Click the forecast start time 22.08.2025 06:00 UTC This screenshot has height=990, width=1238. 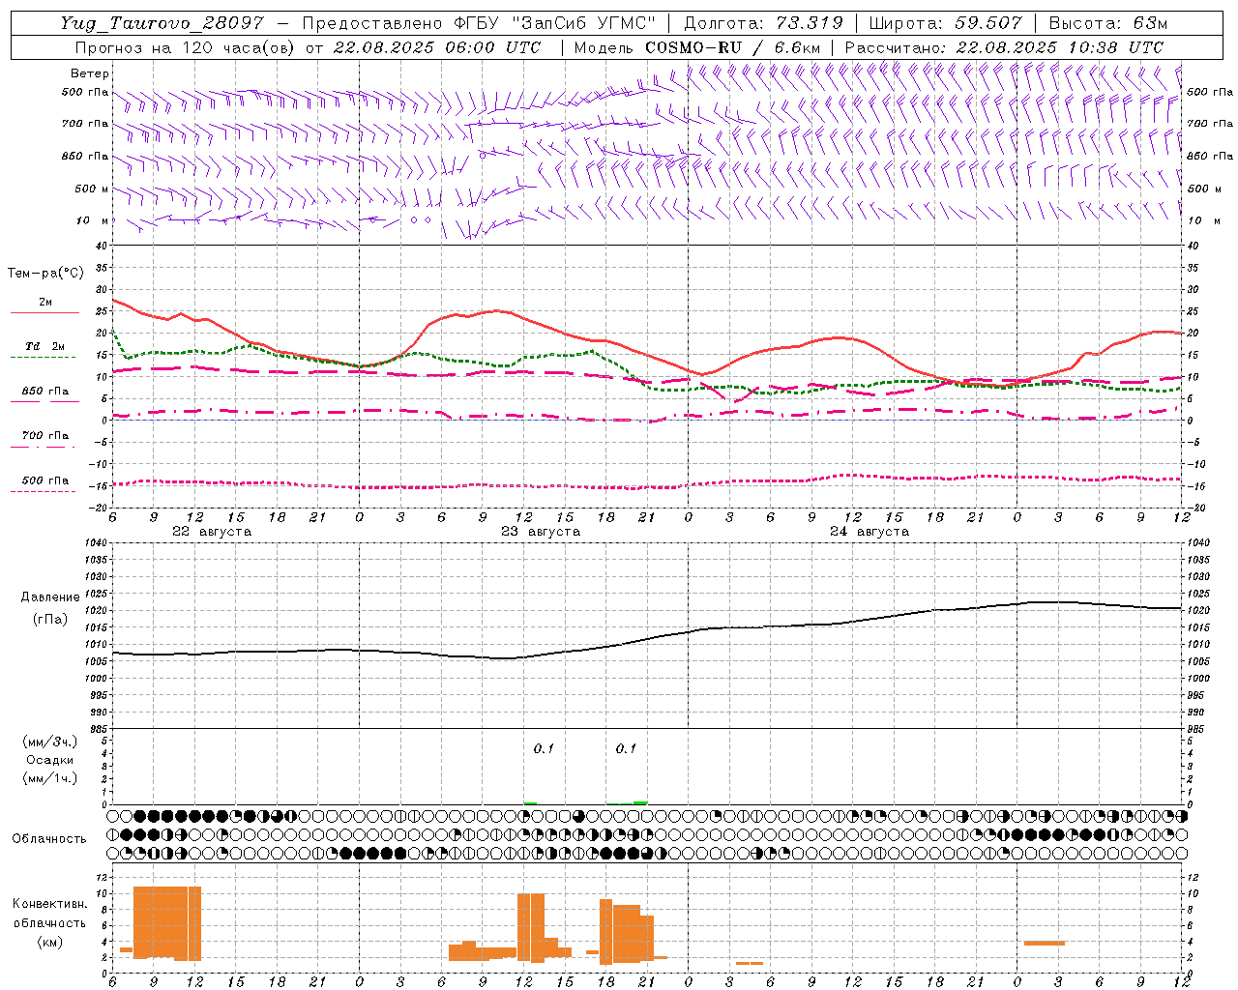click(437, 47)
